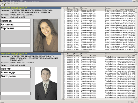Click Иванов's photo thumbnail
This screenshot has width=138, height=103.
46,84
